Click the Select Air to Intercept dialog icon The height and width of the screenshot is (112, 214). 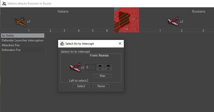coord(62,43)
